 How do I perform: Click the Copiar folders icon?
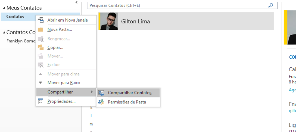pyautogui.click(x=40, y=48)
